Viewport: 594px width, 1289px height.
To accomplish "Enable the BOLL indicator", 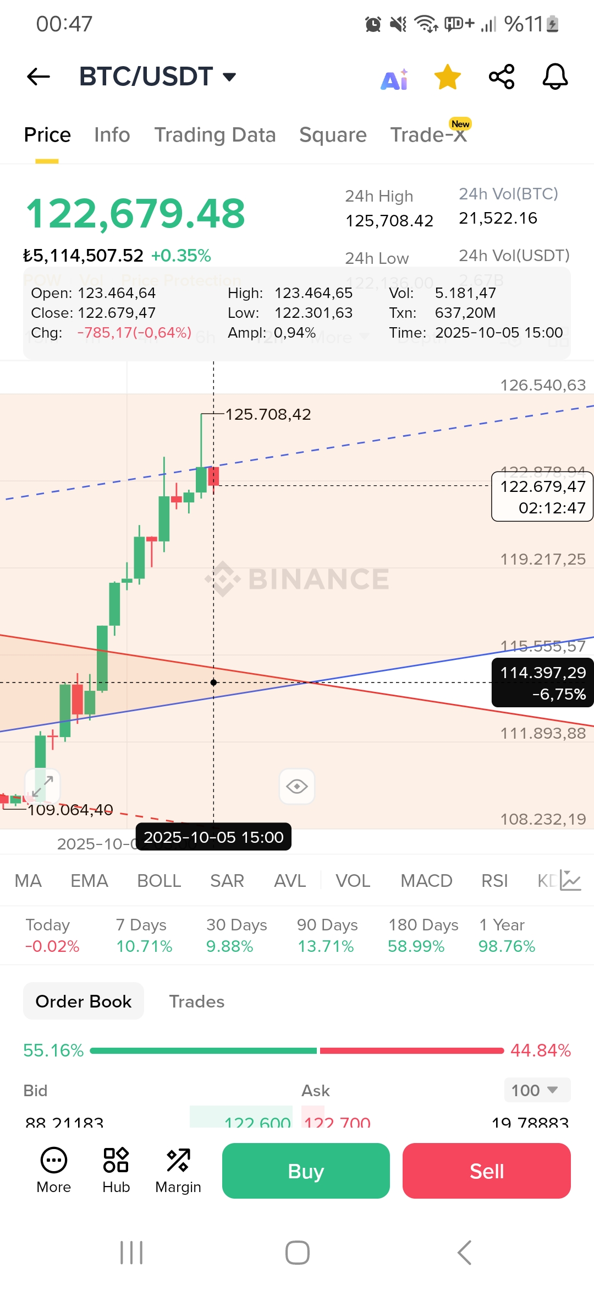I will click(159, 881).
